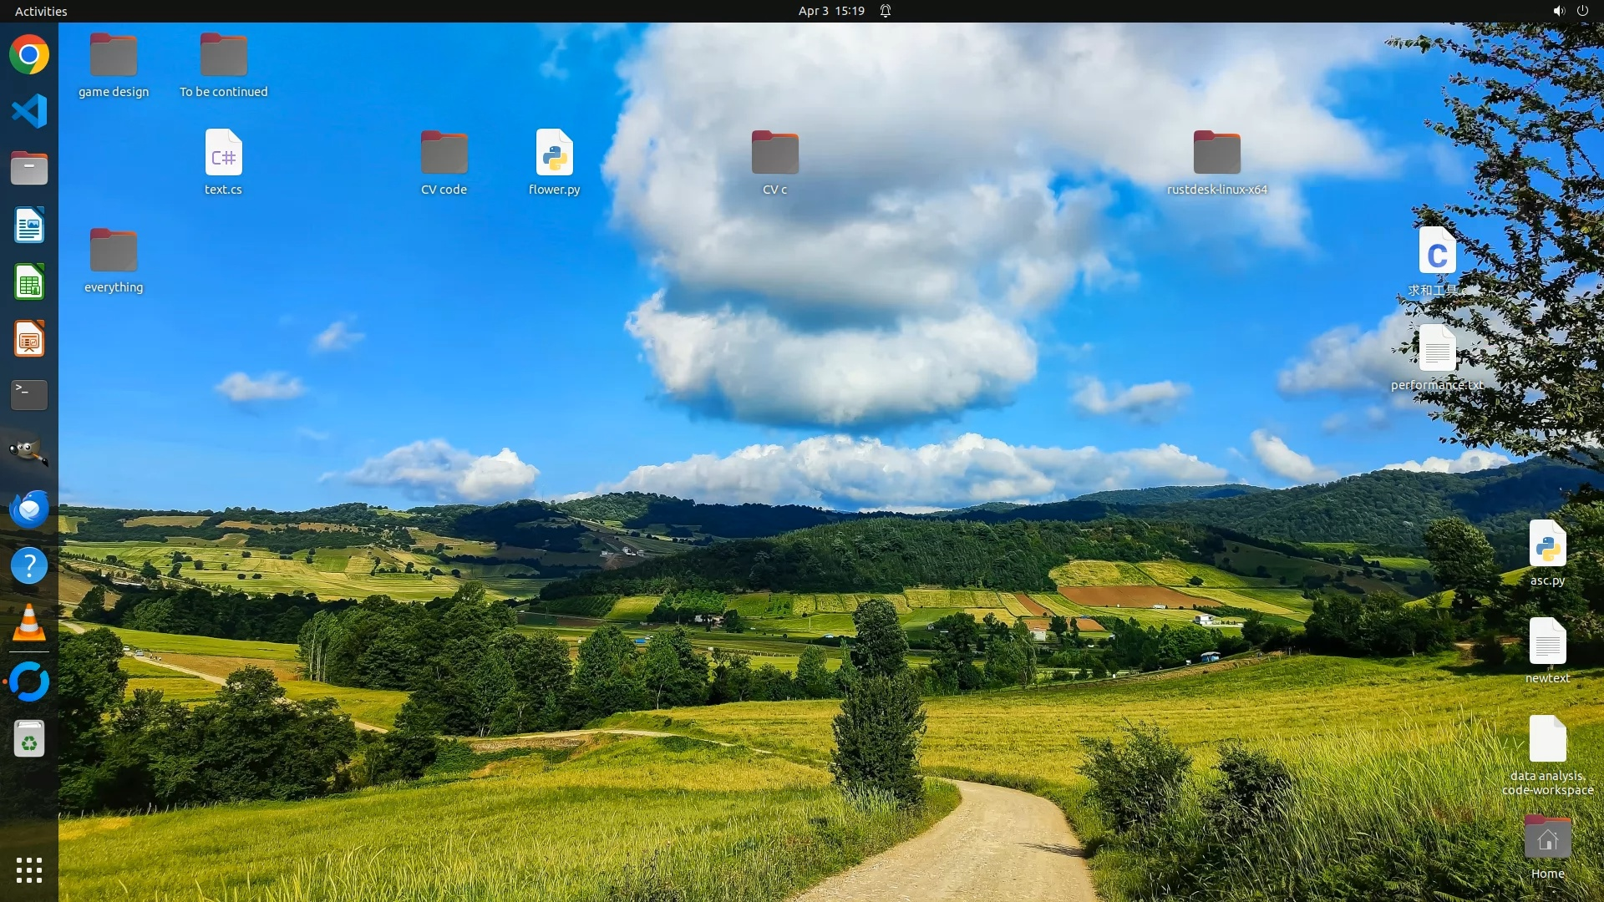Launch LibreOffice Impress from dock

coord(29,339)
